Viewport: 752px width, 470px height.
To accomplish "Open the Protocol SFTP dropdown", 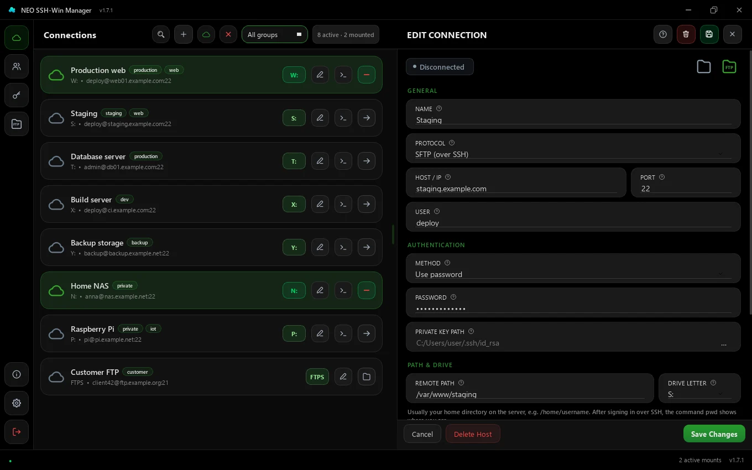I will click(573, 148).
